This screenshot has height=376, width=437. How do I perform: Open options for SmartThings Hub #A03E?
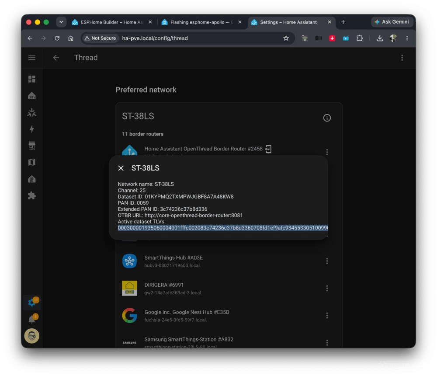click(x=327, y=261)
